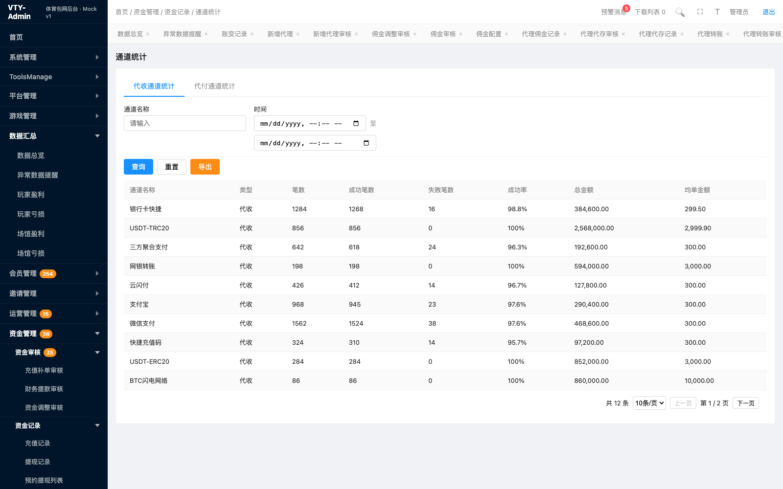Click the 重置 reset button
Viewport: 783px width, 489px height.
click(x=172, y=167)
